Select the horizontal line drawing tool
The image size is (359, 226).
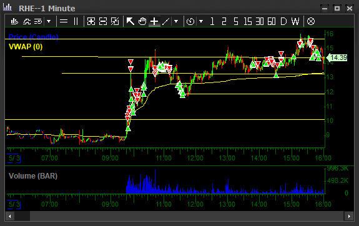(x=64, y=21)
